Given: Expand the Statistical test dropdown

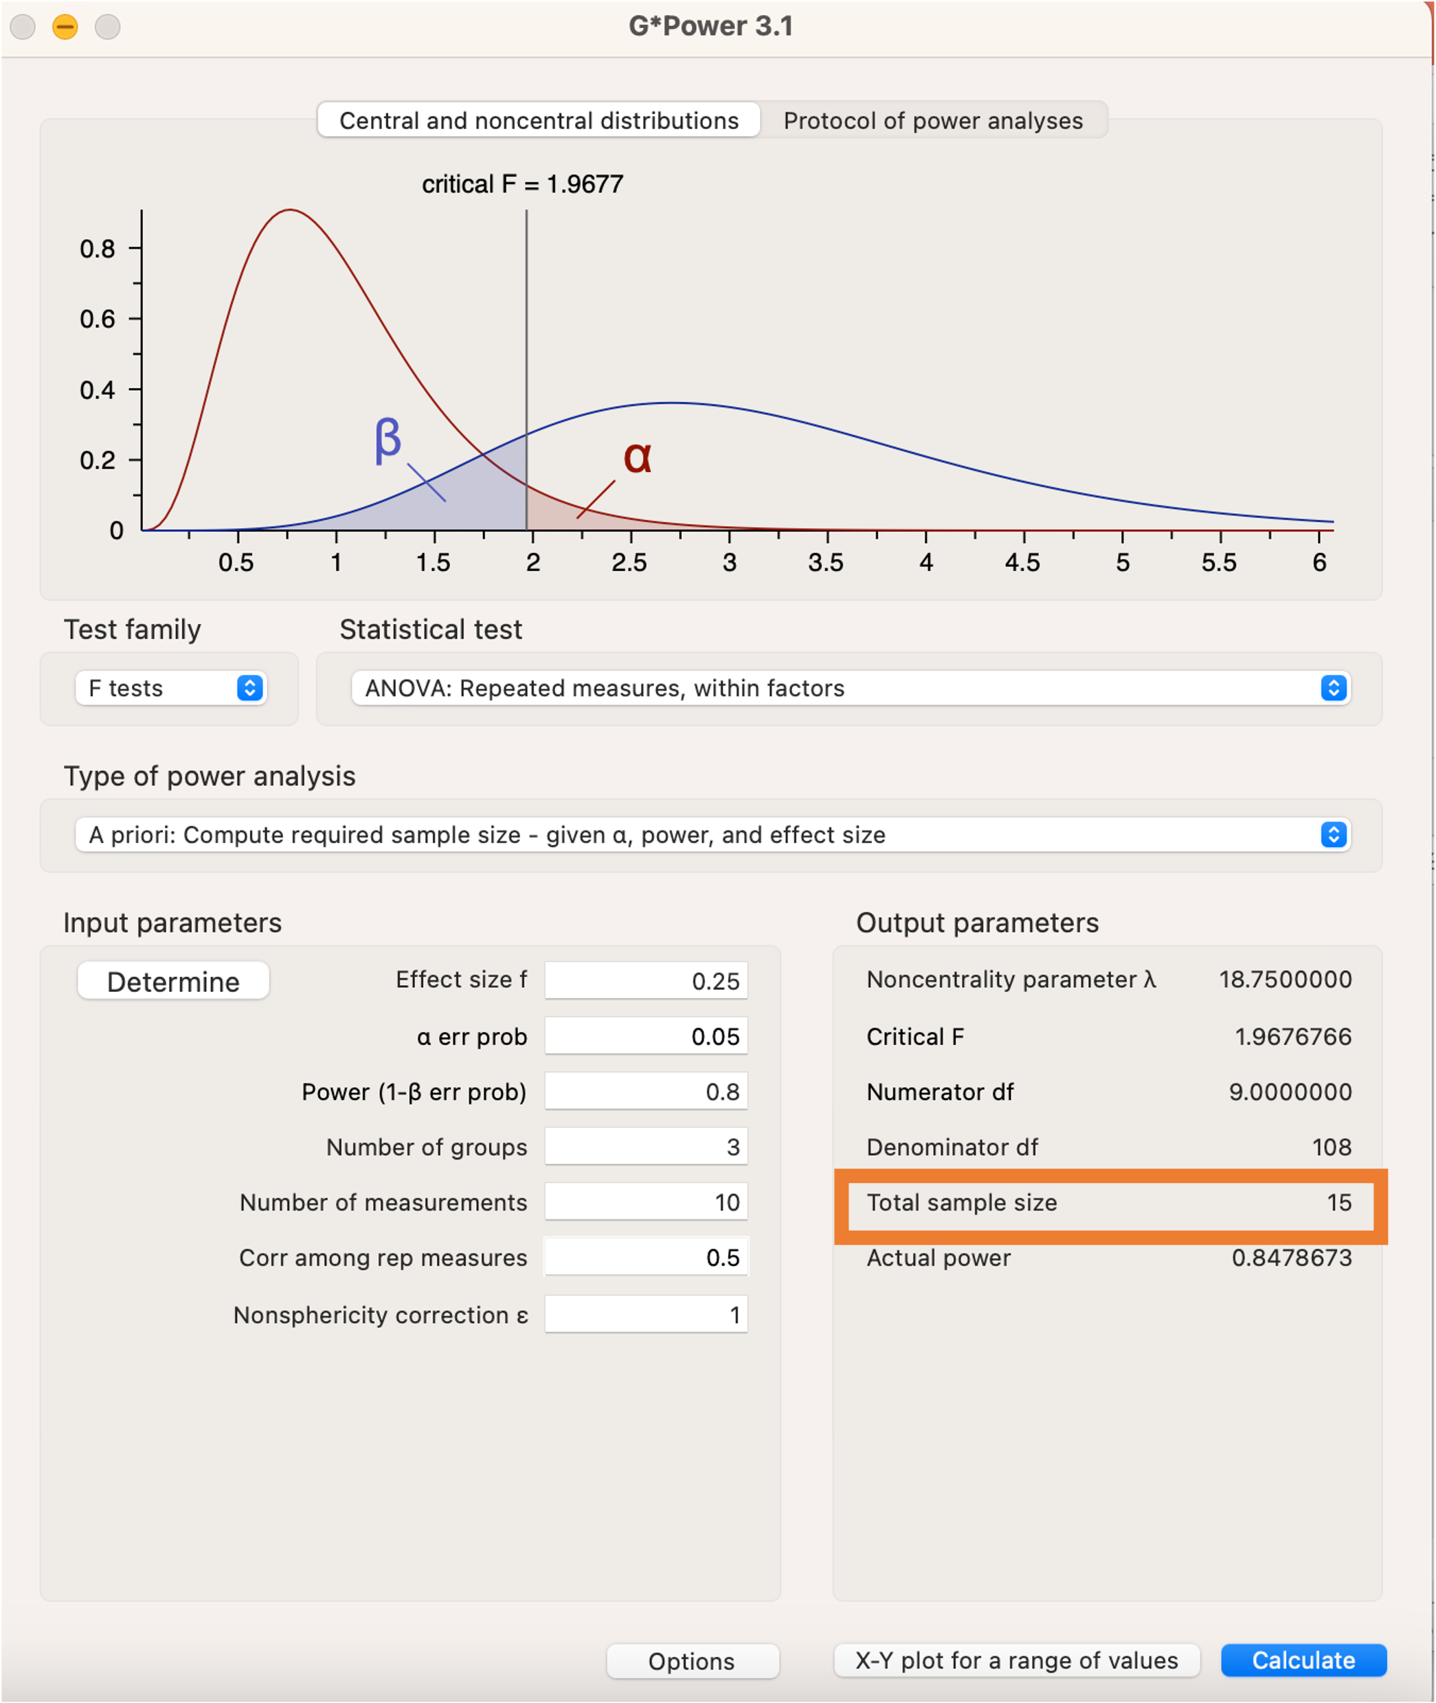Looking at the screenshot, I should click(x=850, y=688).
